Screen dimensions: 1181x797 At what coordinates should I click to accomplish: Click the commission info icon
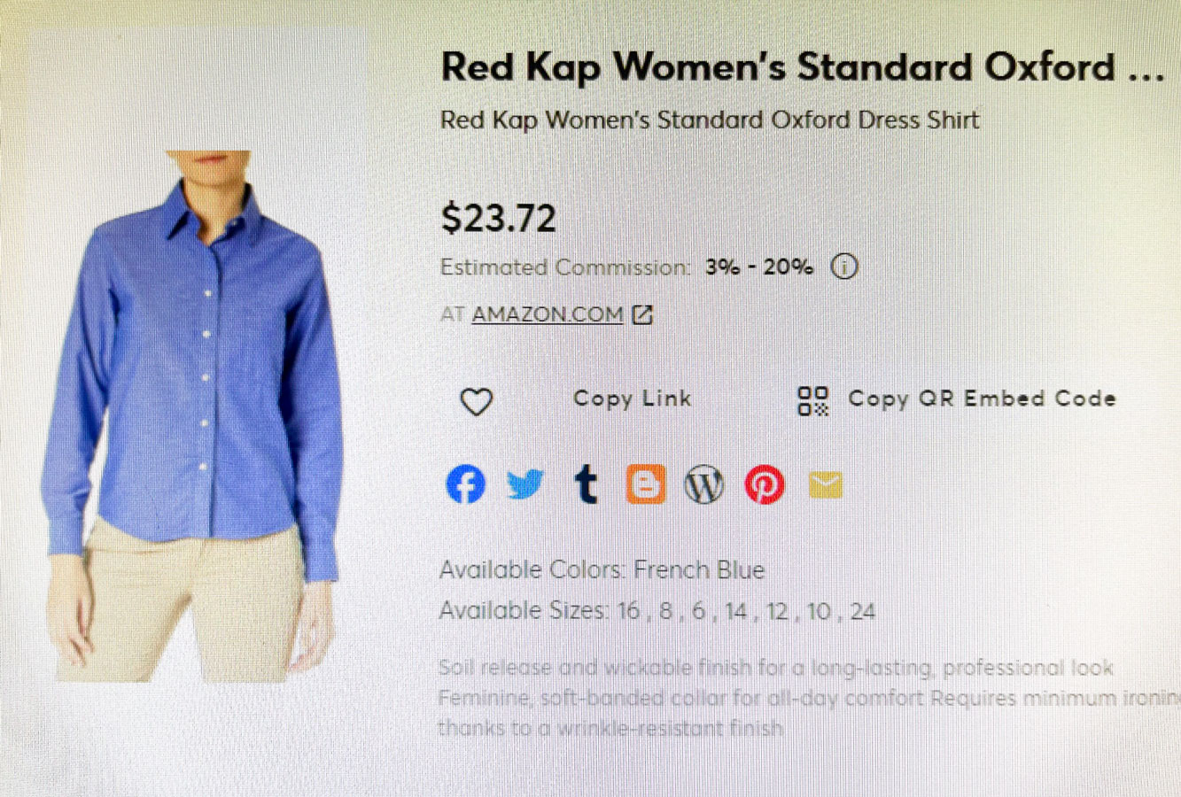(844, 267)
